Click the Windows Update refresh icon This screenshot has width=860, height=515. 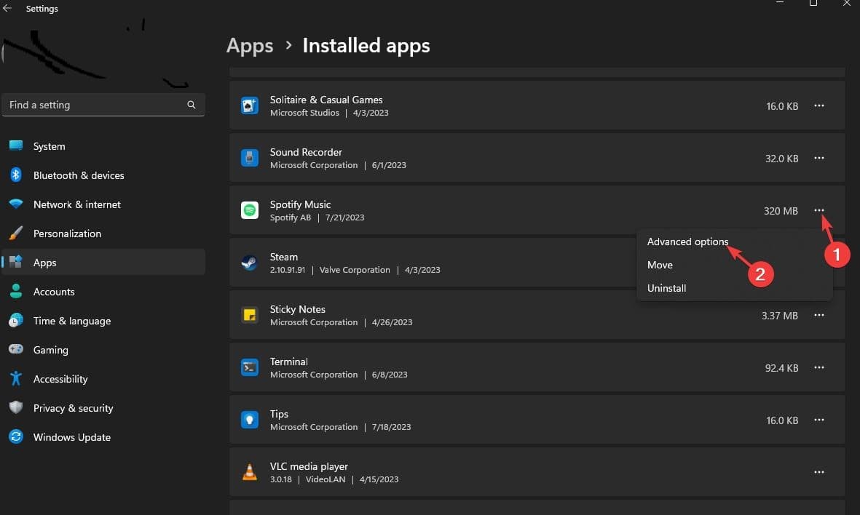pos(16,436)
